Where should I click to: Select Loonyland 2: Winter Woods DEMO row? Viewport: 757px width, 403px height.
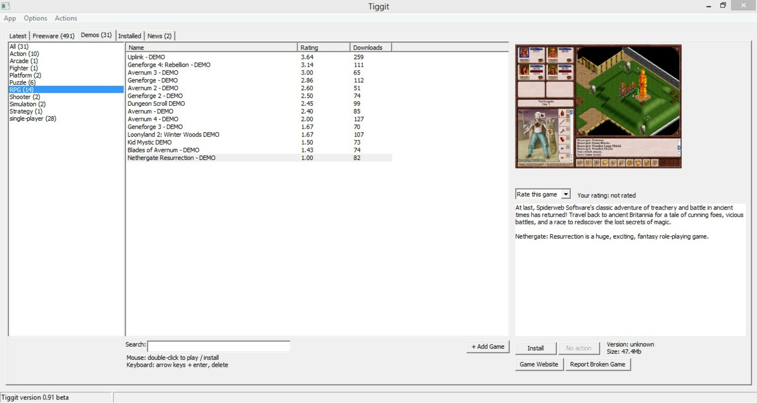coord(259,135)
